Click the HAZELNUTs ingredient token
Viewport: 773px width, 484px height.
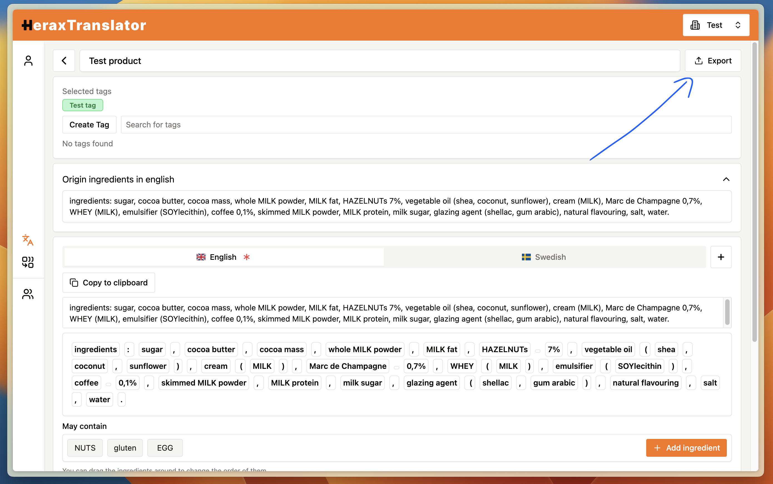[505, 349]
